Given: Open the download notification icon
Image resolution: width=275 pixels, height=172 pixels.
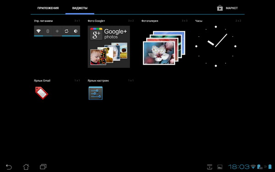Looking at the screenshot, I should (209, 167).
